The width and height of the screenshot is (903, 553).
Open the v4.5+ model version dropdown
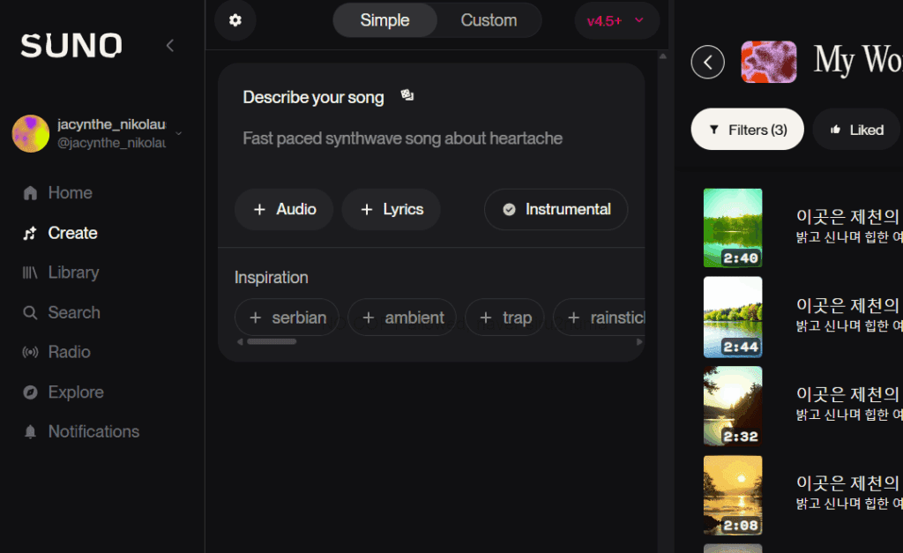(616, 20)
